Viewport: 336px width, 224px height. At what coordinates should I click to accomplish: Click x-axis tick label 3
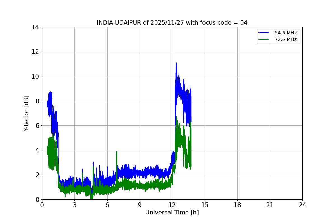(x=74, y=205)
